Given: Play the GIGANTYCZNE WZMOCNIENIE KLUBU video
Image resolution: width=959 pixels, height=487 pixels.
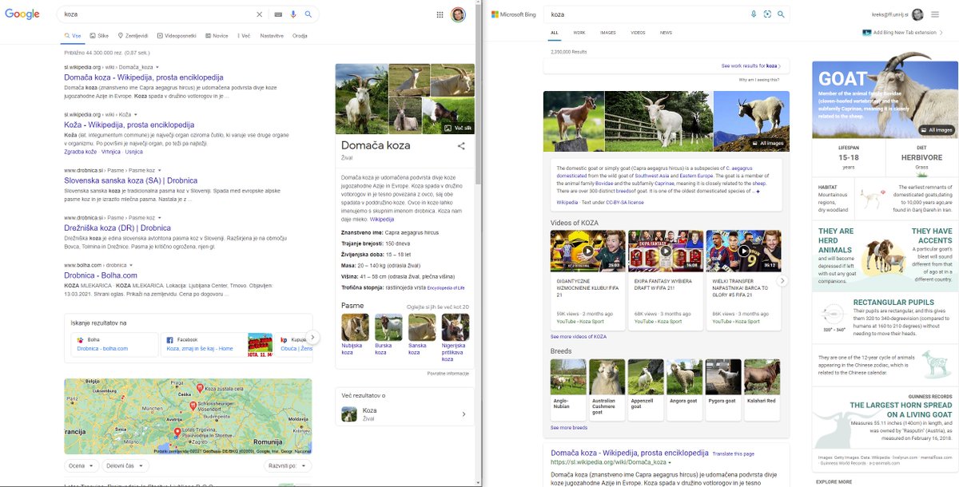Looking at the screenshot, I should coord(587,251).
